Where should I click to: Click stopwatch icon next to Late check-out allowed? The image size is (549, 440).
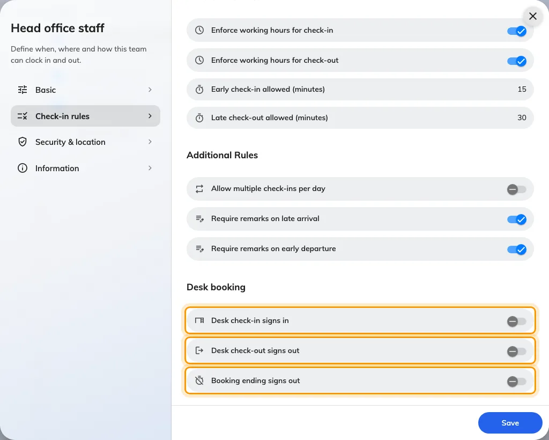(199, 118)
